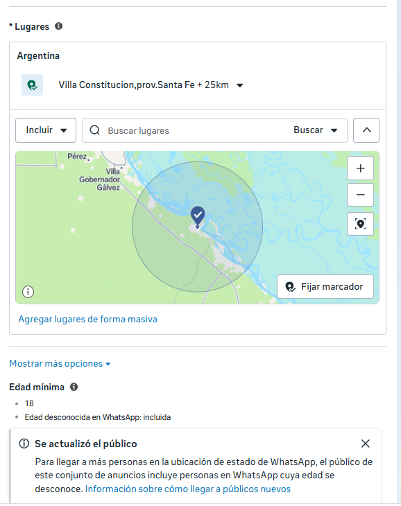
Task: Open the Incluir dropdown
Action: (x=46, y=130)
